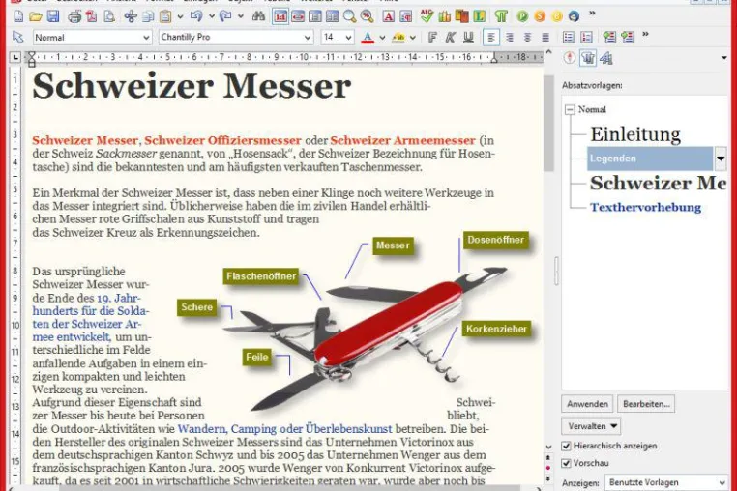Cut selection with the scissors icon

[x=131, y=17]
